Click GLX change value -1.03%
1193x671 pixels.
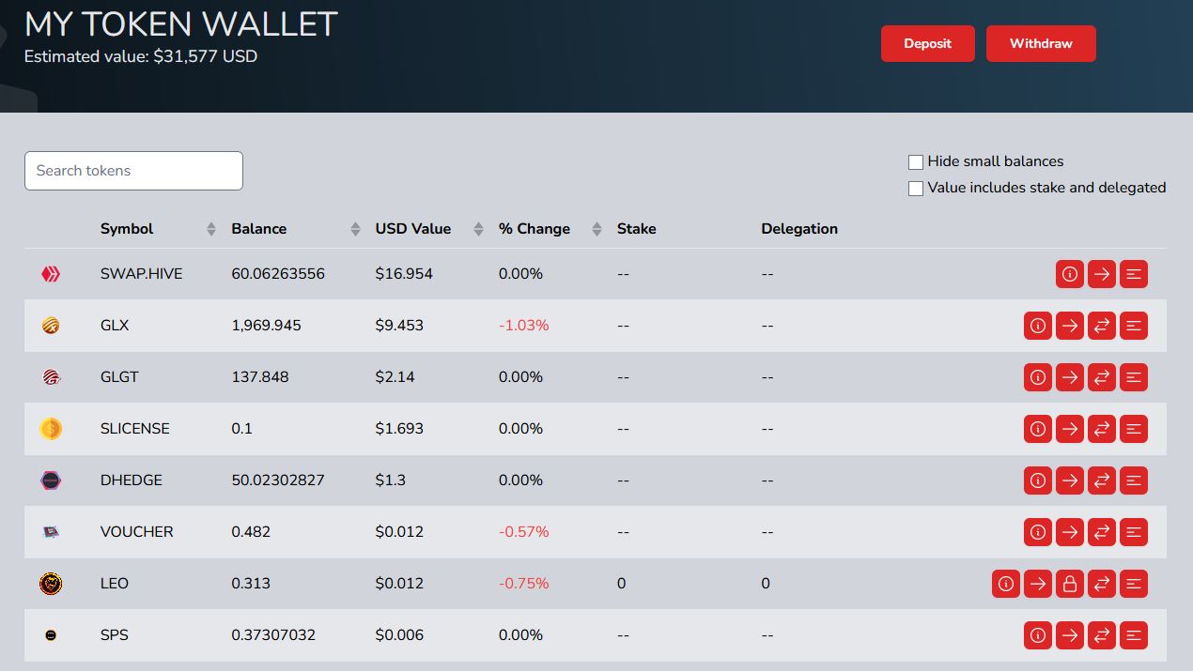[x=524, y=326]
